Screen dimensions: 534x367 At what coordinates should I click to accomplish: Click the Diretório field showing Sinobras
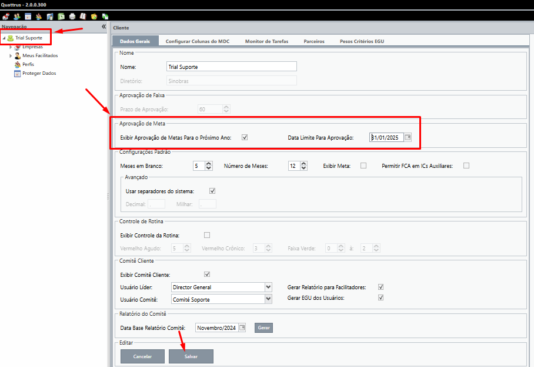(232, 81)
